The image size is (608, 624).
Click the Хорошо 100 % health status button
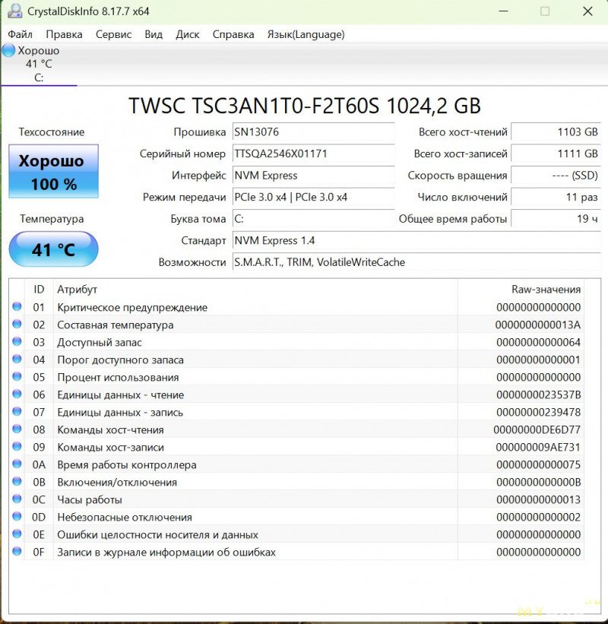tap(54, 171)
